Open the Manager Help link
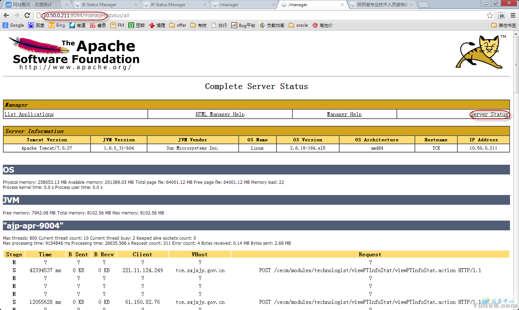The width and height of the screenshot is (519, 310). [344, 114]
